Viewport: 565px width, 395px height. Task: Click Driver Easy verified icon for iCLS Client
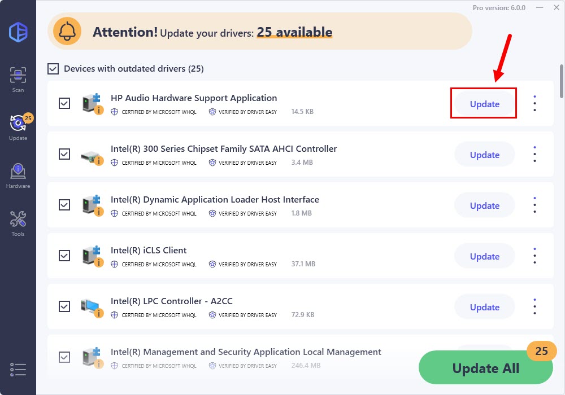tap(212, 264)
